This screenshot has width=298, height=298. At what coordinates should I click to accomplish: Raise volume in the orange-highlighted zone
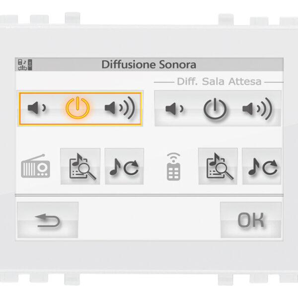pos(120,108)
